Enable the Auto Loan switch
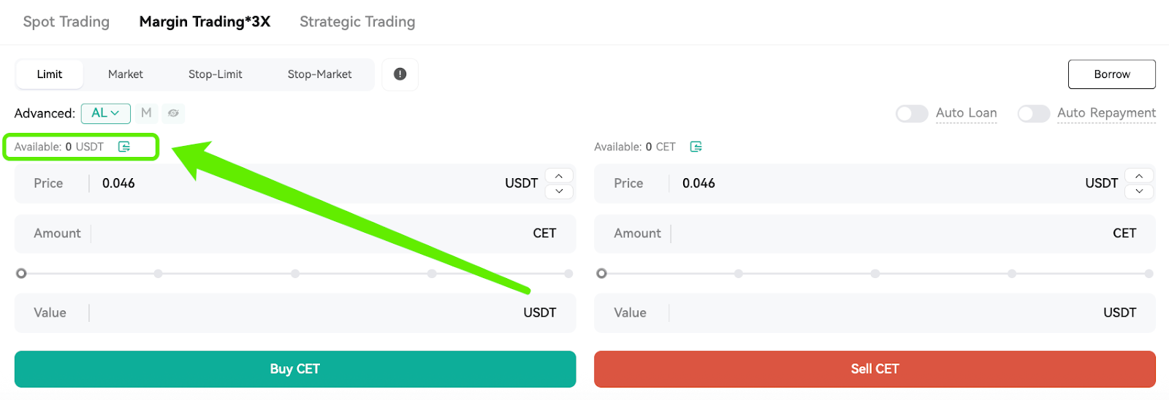Image resolution: width=1169 pixels, height=400 pixels. tap(912, 113)
